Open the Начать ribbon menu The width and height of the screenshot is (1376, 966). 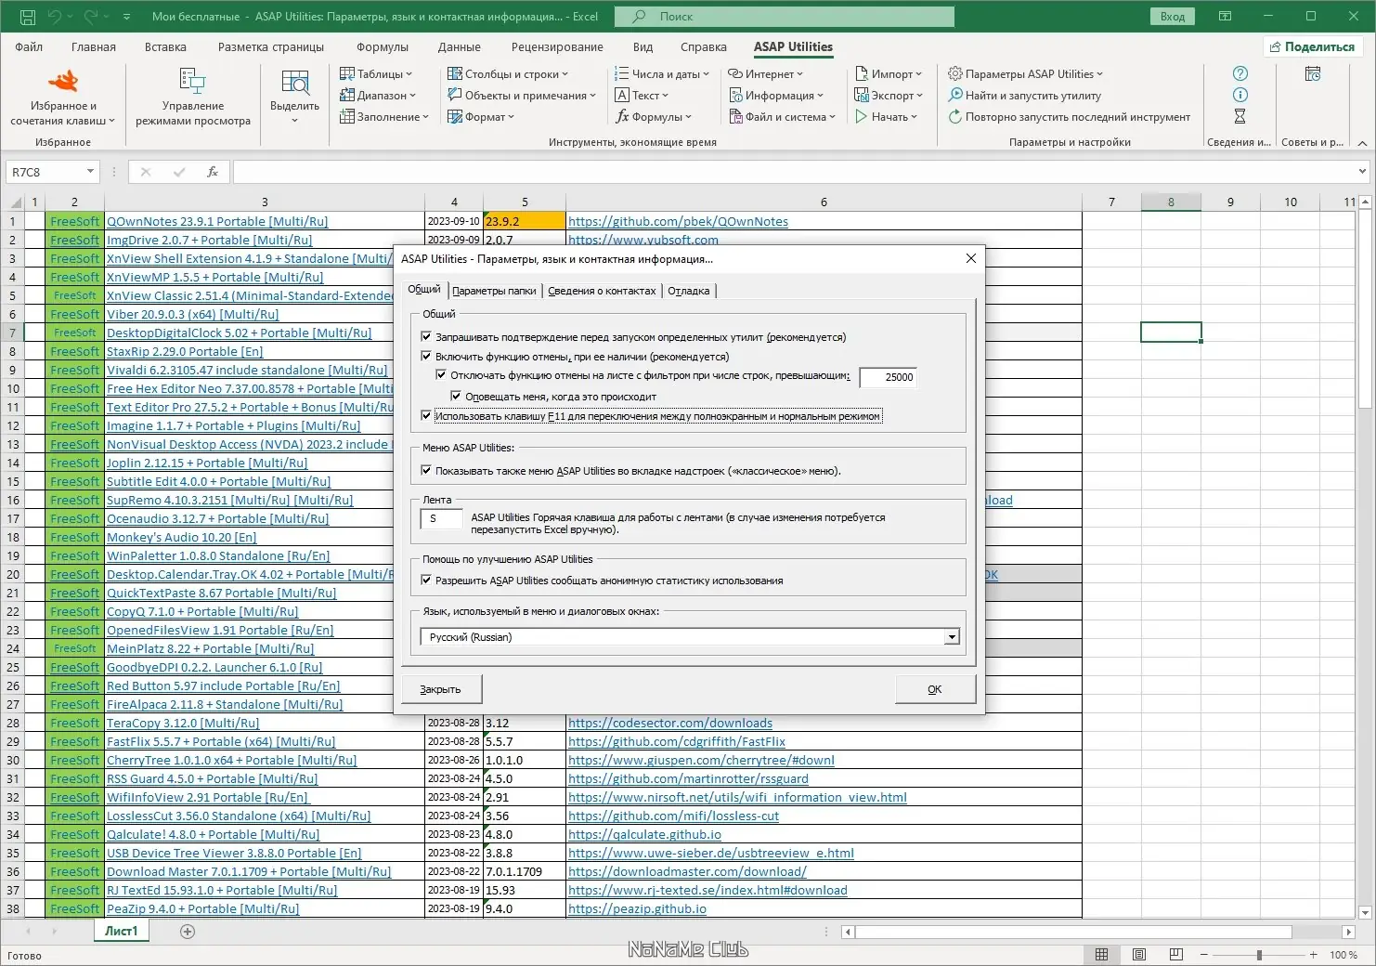[886, 117]
